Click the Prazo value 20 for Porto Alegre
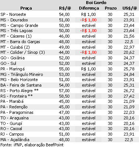 click(110, 91)
